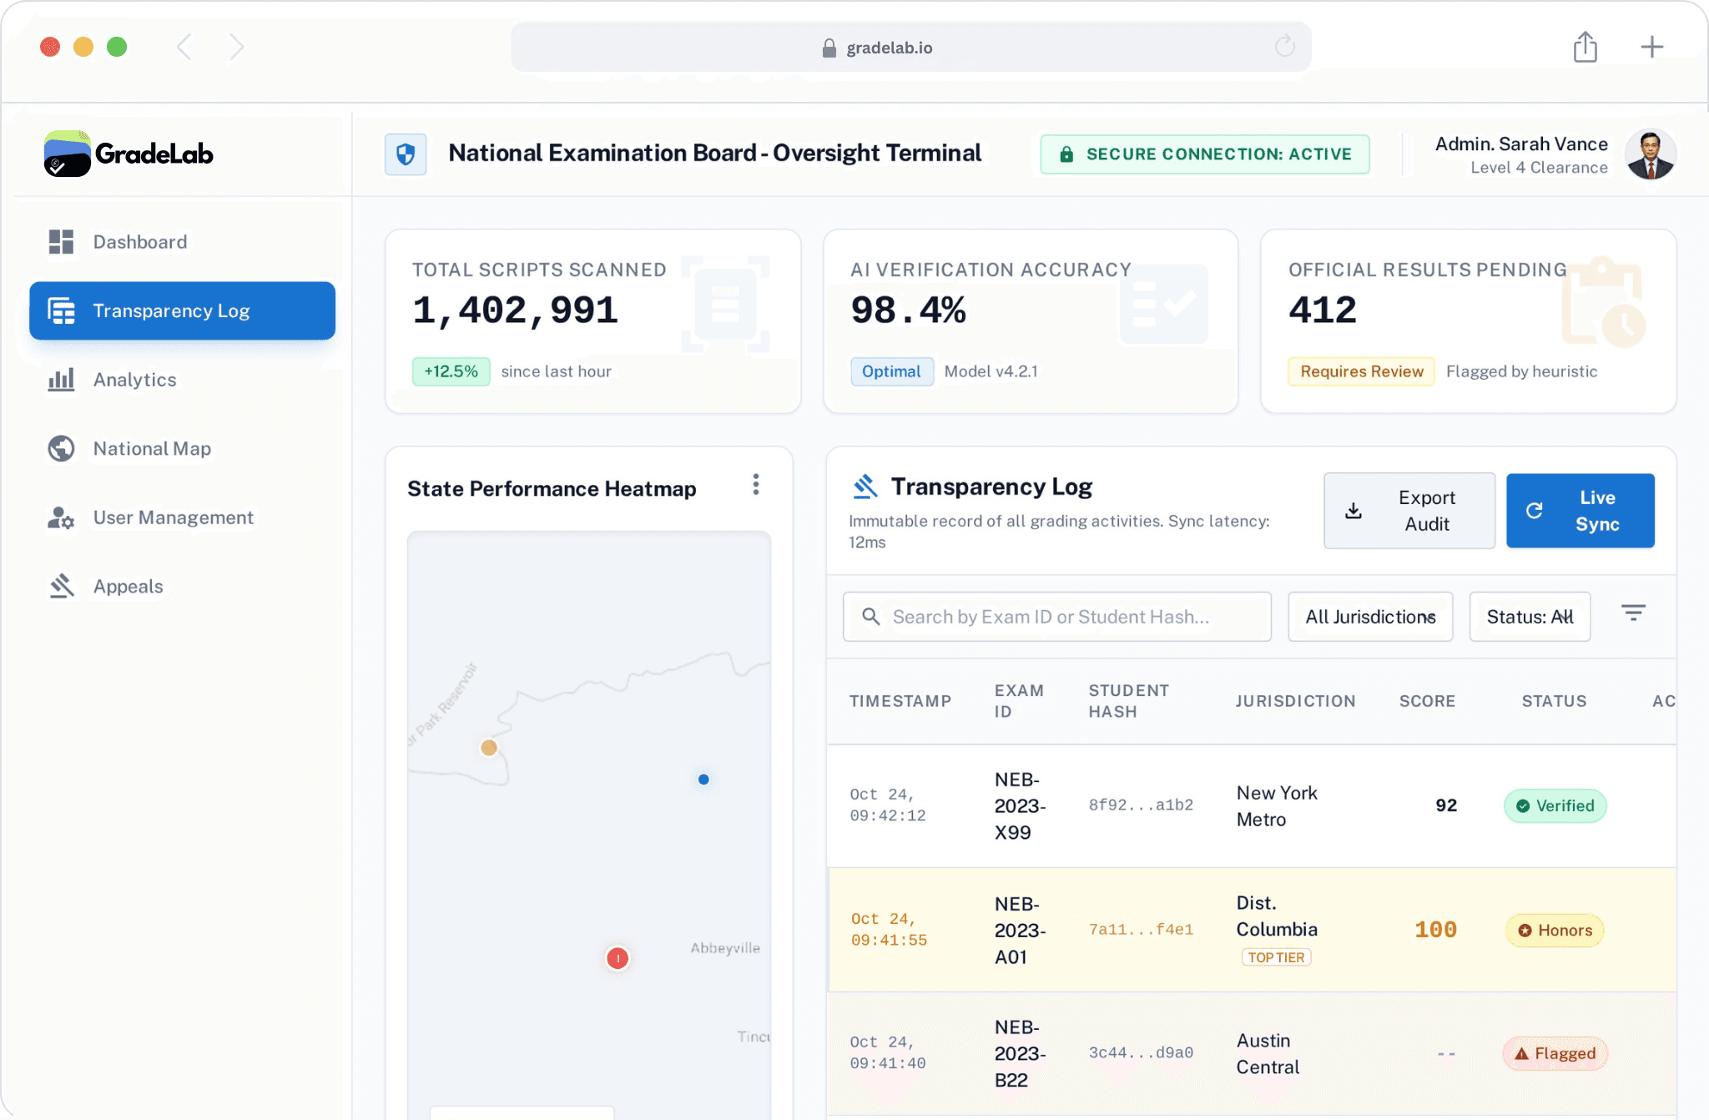Select Transparency Log in the sidebar
The image size is (1709, 1120).
tap(182, 310)
